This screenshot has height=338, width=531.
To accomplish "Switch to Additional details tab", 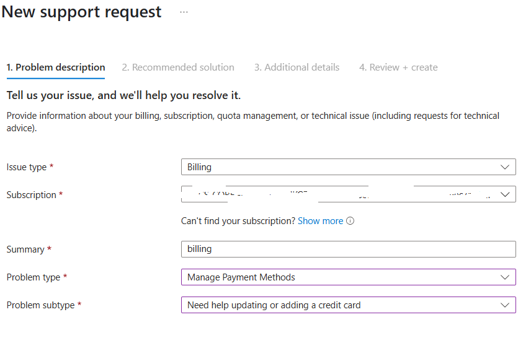I will click(297, 67).
